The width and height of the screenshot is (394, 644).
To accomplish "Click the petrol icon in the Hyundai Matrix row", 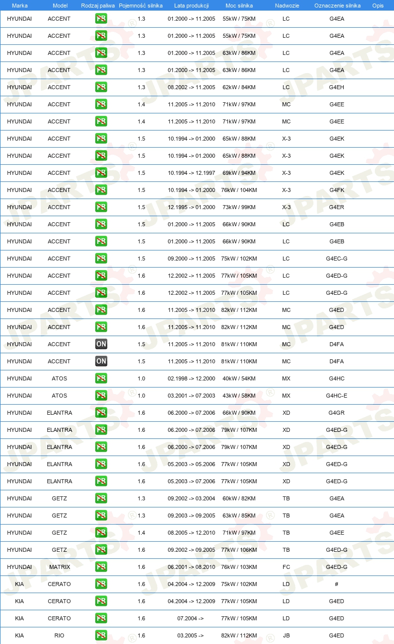I will pyautogui.click(x=101, y=567).
